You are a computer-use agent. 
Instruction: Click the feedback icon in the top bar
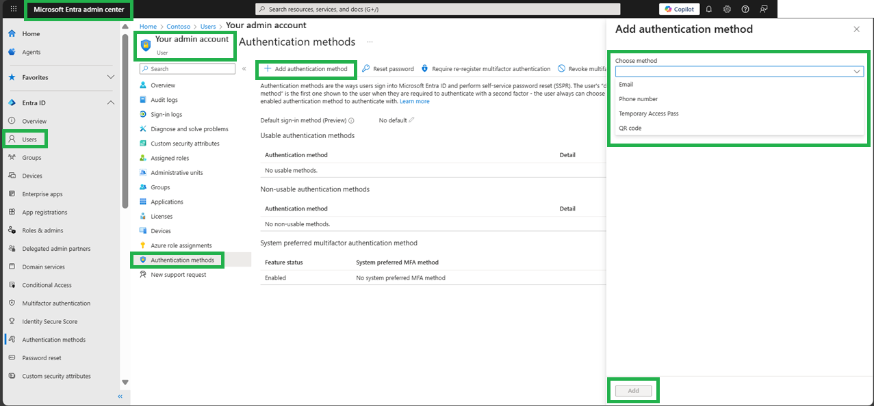pyautogui.click(x=763, y=9)
